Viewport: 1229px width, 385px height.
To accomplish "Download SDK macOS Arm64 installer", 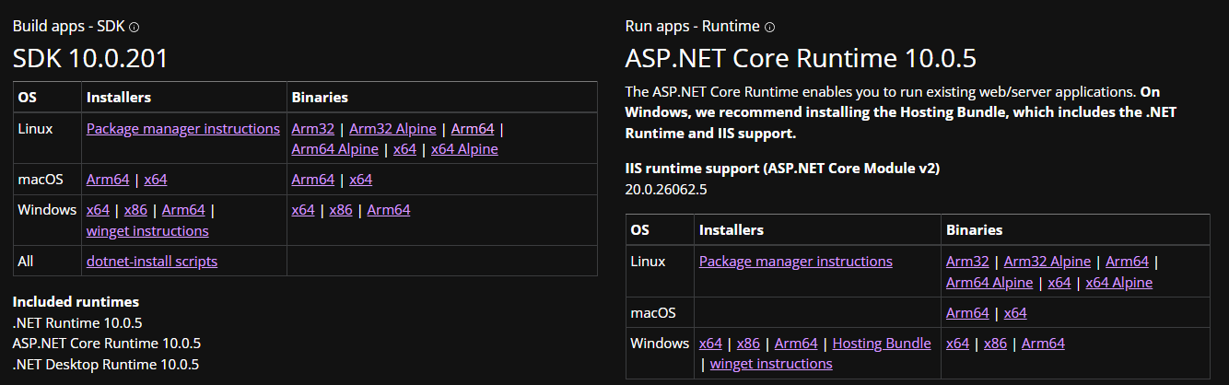I will [108, 180].
